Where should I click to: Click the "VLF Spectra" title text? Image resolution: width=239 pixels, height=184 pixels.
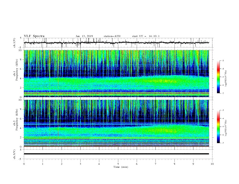(x=34, y=36)
